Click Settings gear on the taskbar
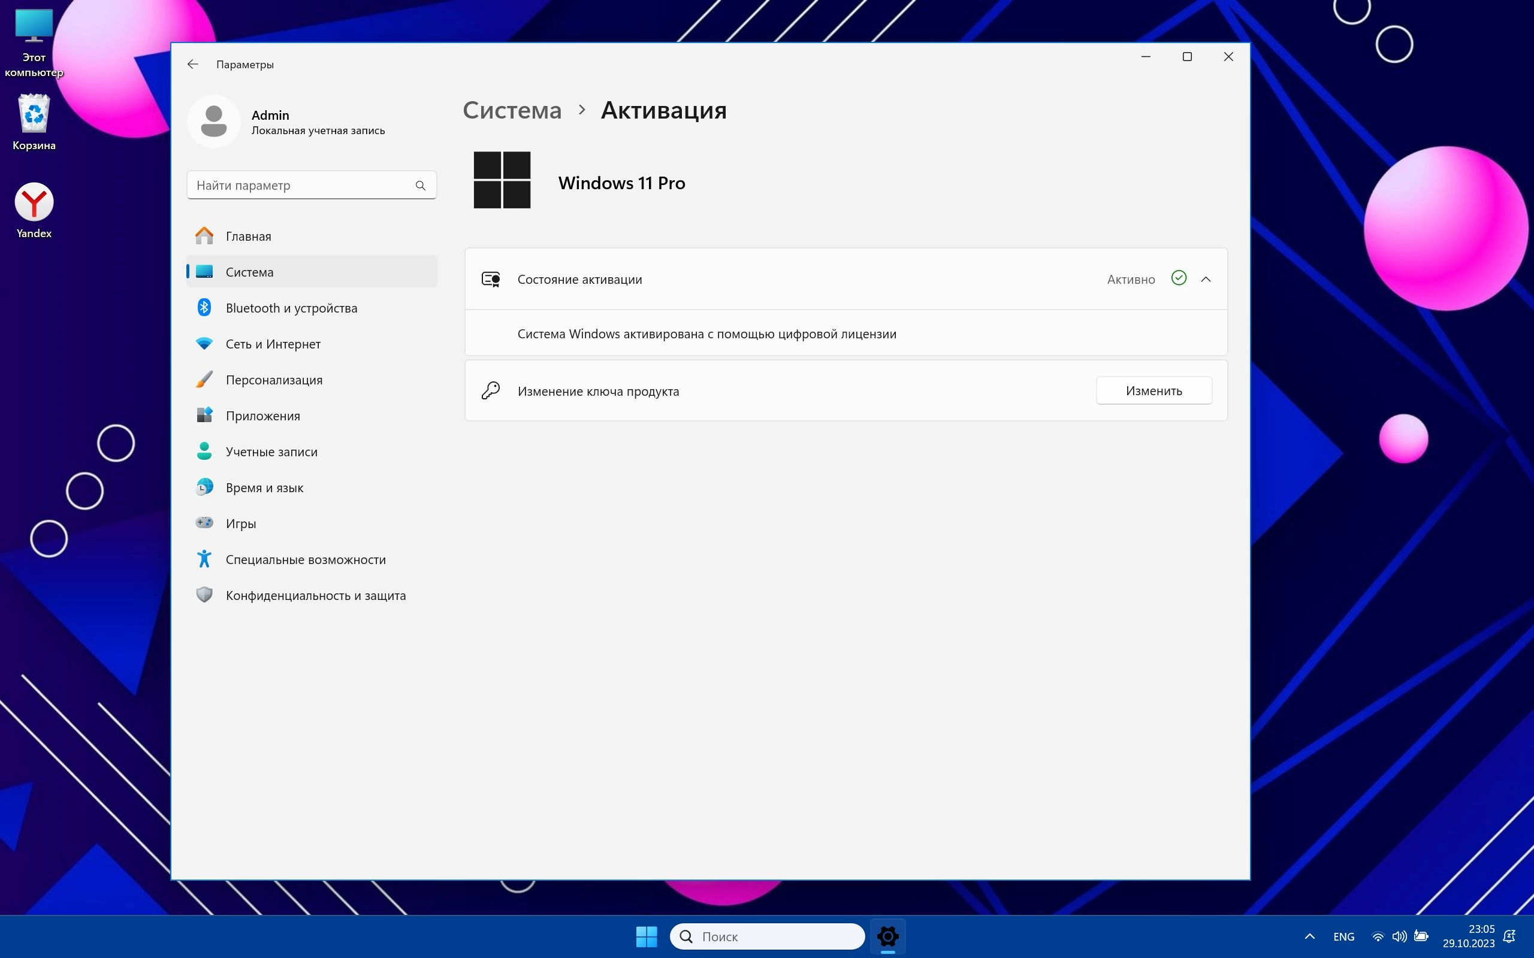 click(x=887, y=936)
